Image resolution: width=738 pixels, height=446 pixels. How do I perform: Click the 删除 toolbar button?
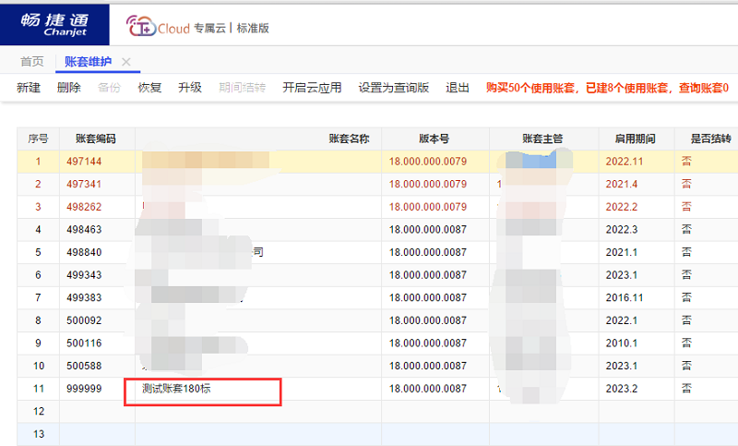click(68, 88)
